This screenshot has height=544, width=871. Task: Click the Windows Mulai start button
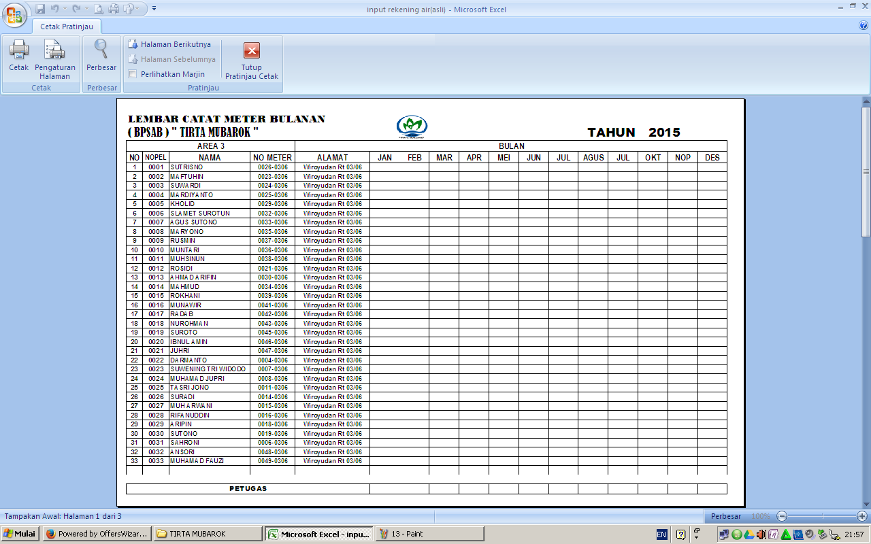pyautogui.click(x=19, y=534)
